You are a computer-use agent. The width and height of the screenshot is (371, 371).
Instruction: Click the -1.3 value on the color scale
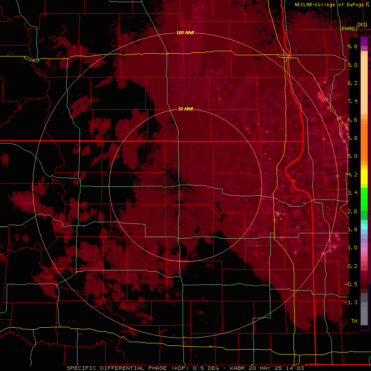point(351,303)
